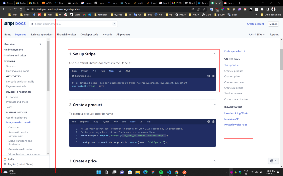Open Figma from the taskbar
The width and height of the screenshot is (283, 176).
pos(153,172)
